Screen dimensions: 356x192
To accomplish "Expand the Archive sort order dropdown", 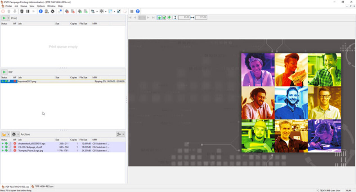I will [x=123, y=134].
